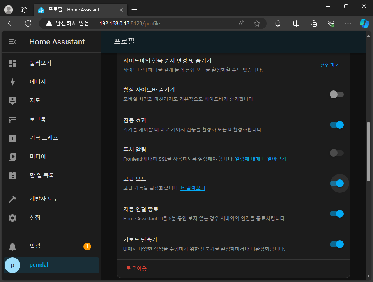Select the 로그북 list icon

(x=12, y=119)
